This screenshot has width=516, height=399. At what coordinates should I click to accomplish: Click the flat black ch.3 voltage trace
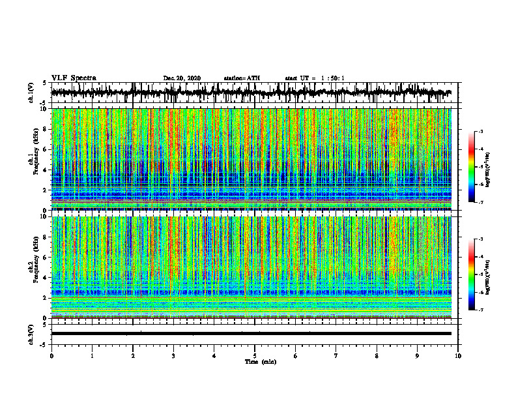pyautogui.click(x=251, y=334)
